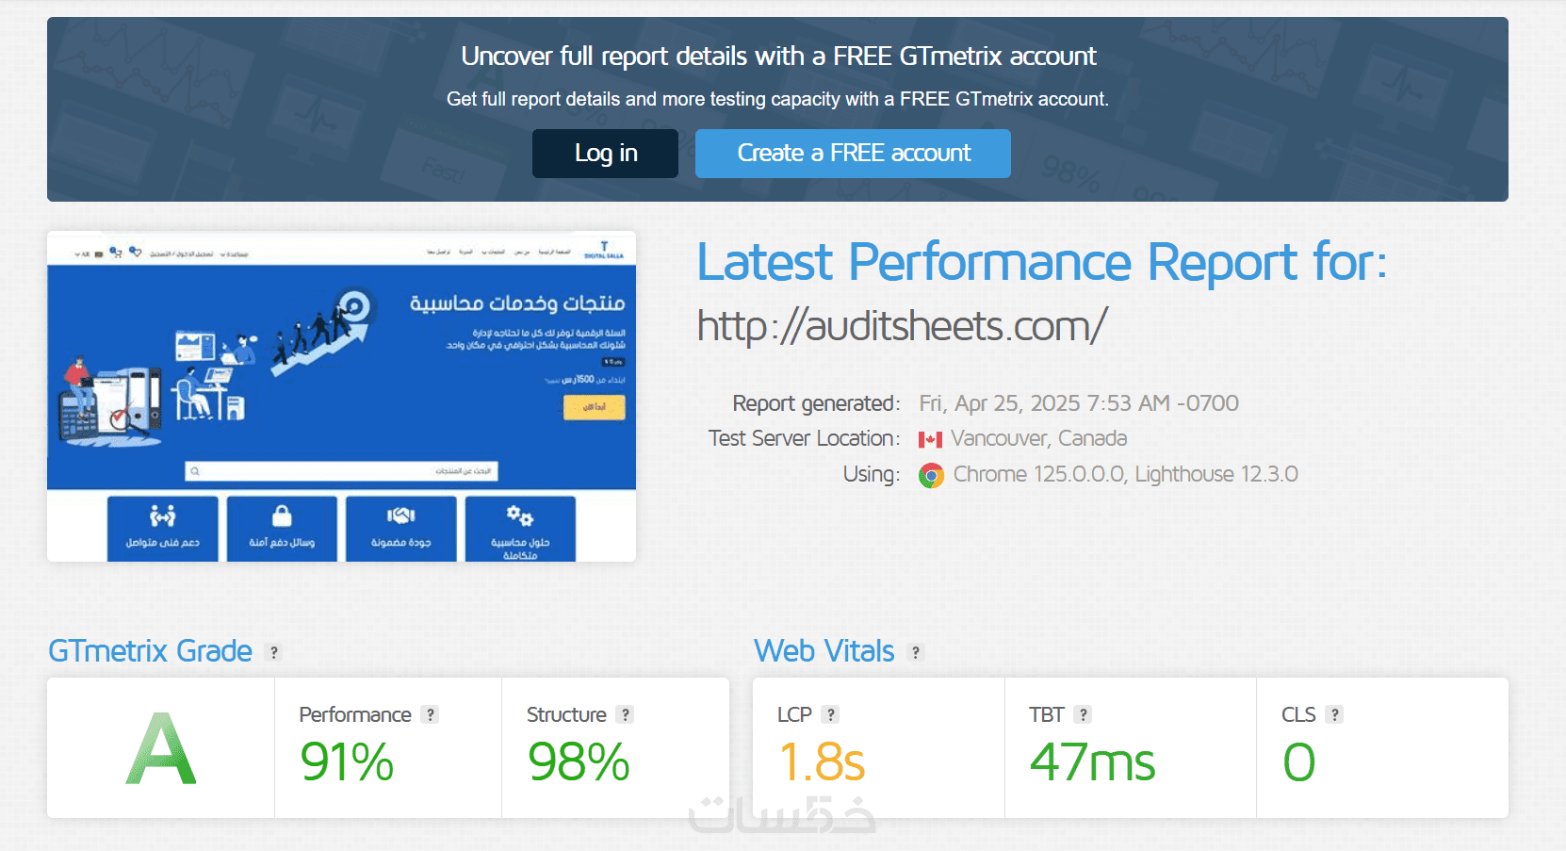Select the 91% Performance score
The image size is (1566, 851).
click(347, 761)
